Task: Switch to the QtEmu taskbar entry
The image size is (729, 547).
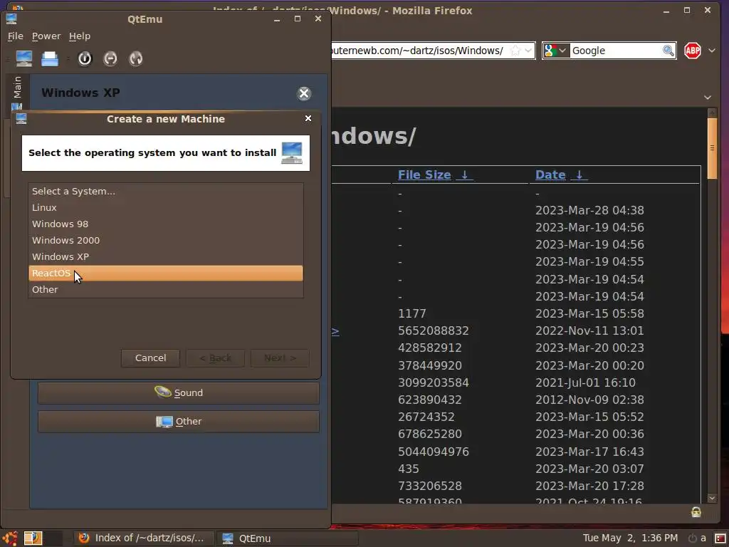Action: point(287,538)
